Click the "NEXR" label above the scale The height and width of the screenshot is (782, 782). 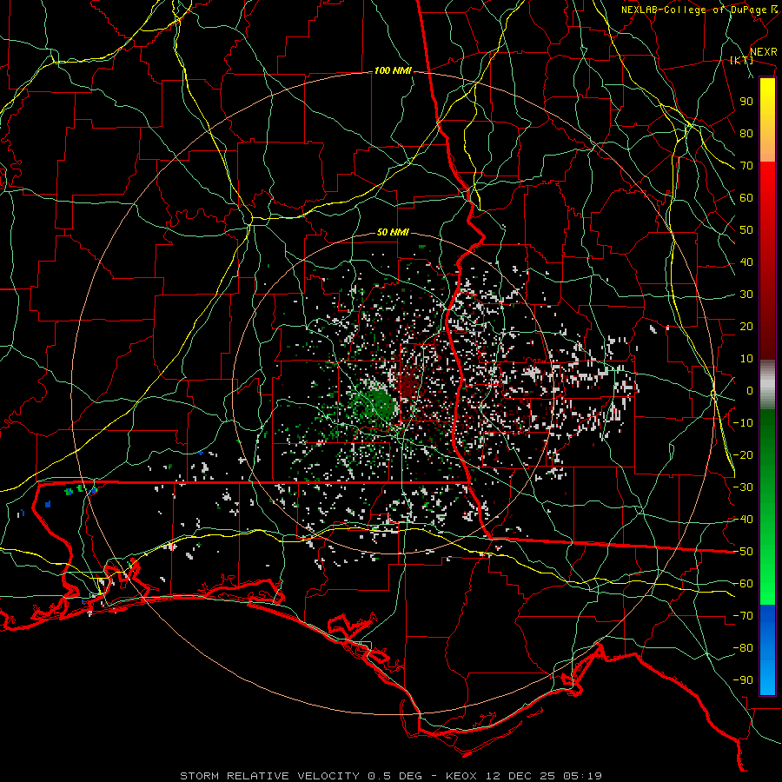point(764,52)
